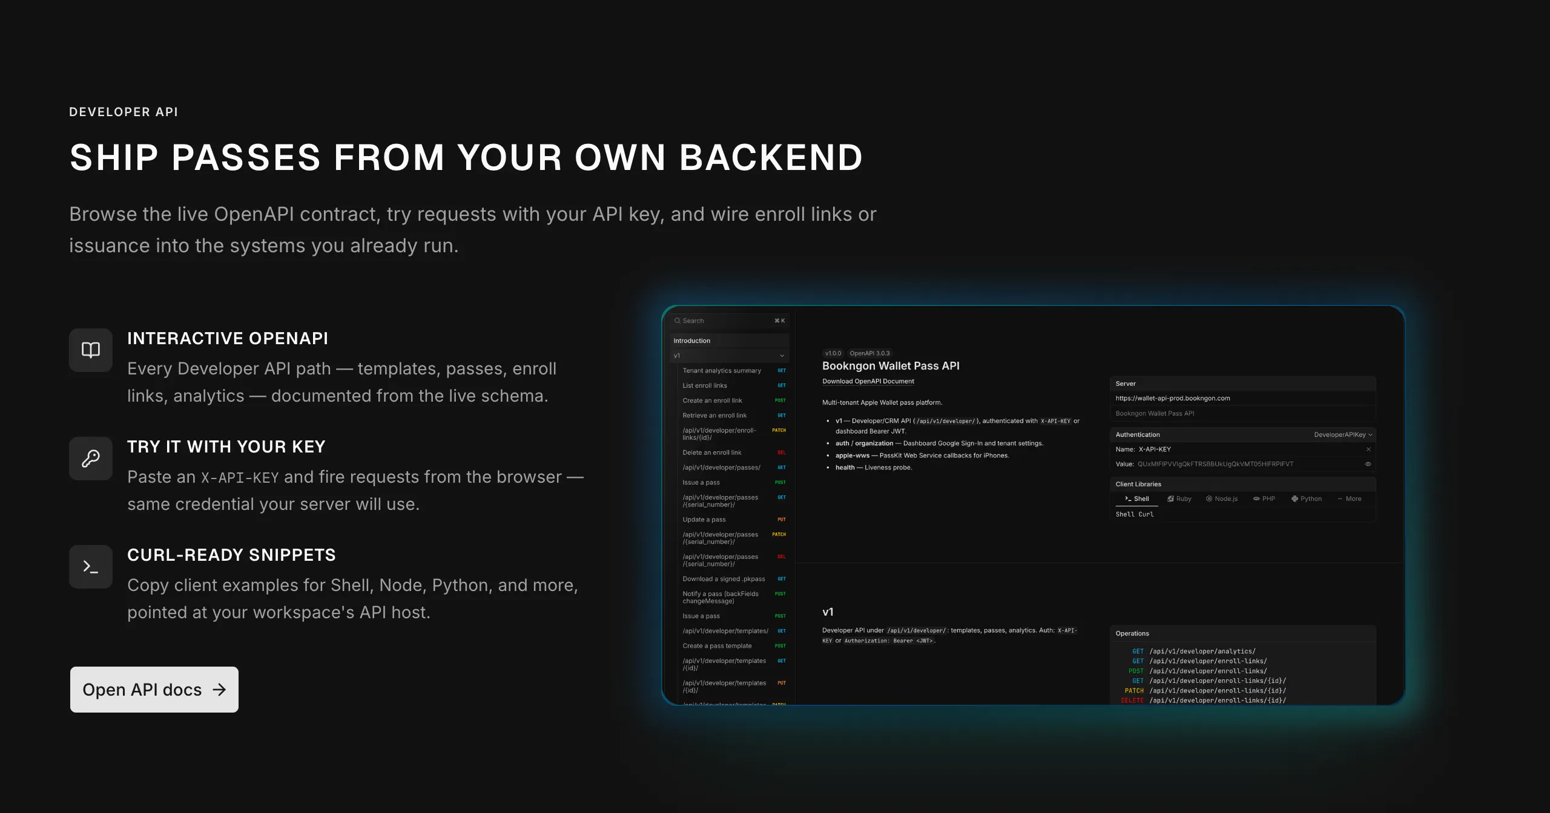This screenshot has width=1550, height=813.
Task: Open the More client libraries menu
Action: coord(1350,498)
